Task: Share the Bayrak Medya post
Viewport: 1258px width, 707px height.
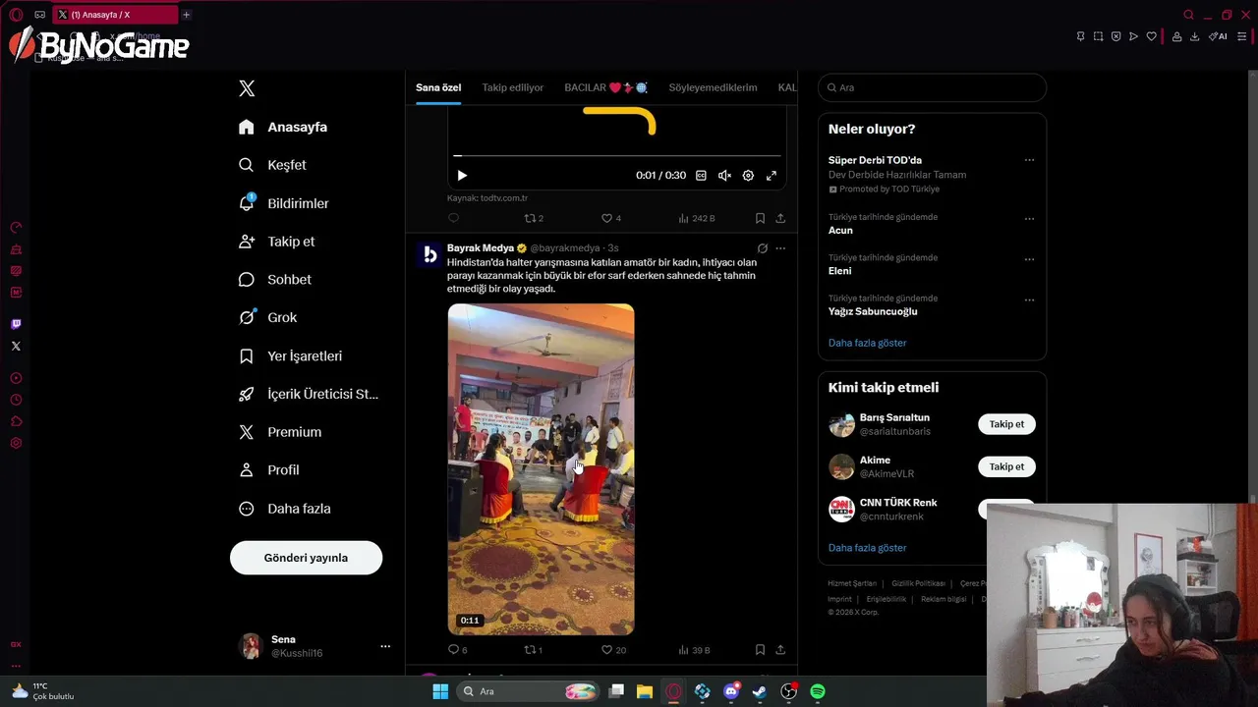Action: (x=780, y=650)
